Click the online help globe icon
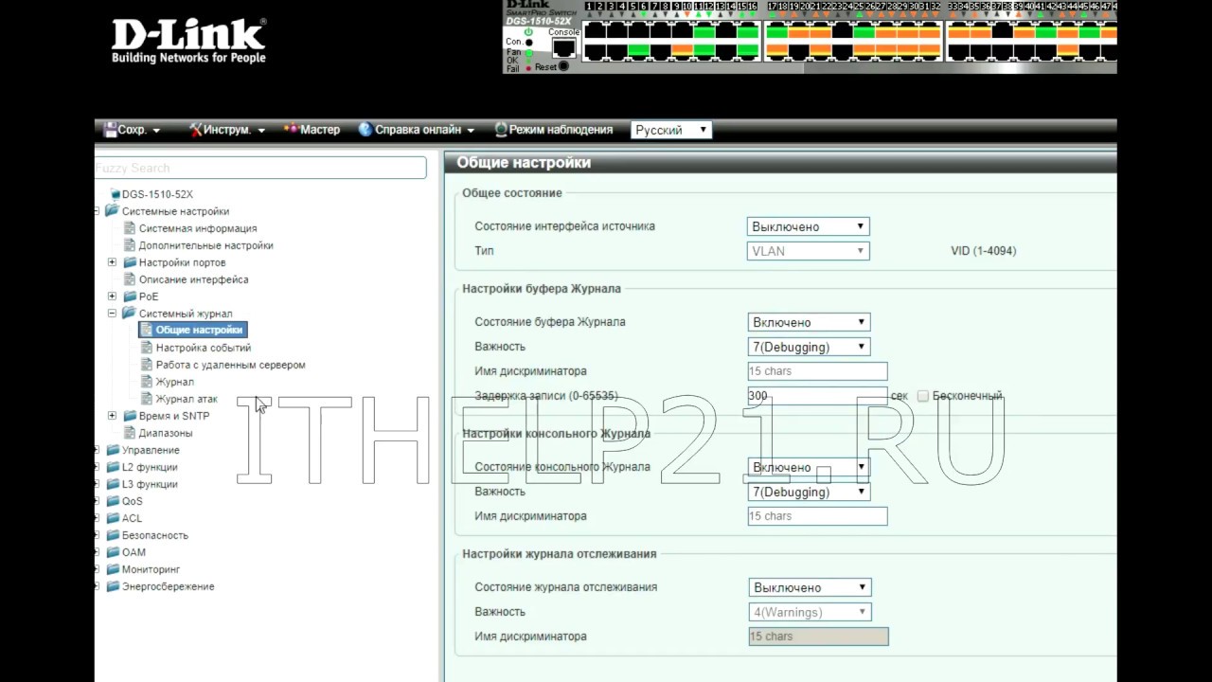The width and height of the screenshot is (1212, 682). (x=365, y=130)
